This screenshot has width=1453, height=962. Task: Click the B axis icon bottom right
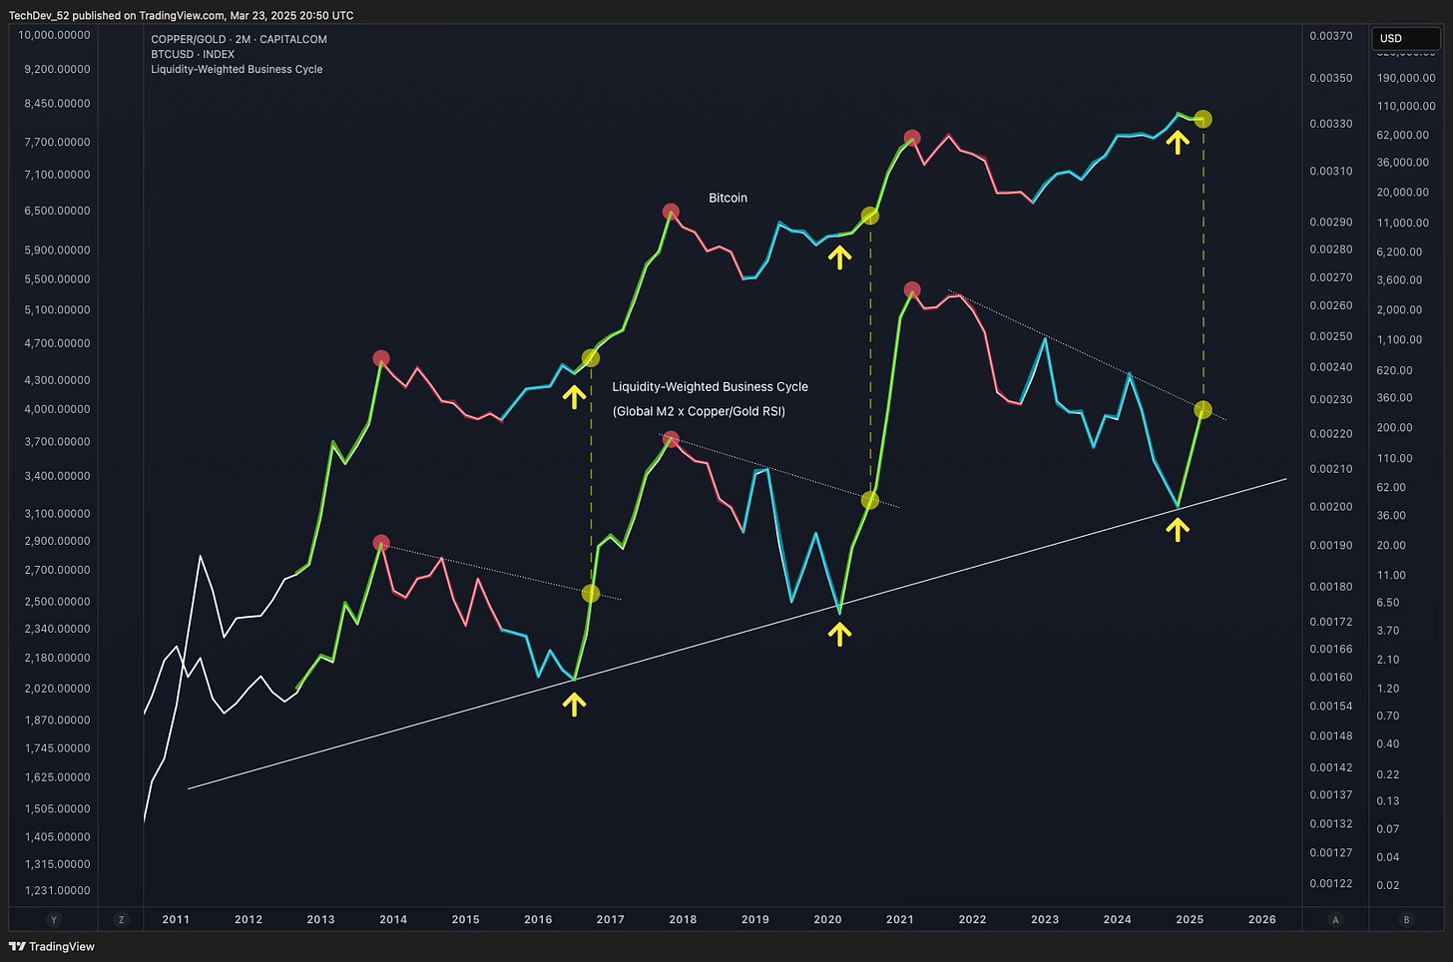[1407, 919]
